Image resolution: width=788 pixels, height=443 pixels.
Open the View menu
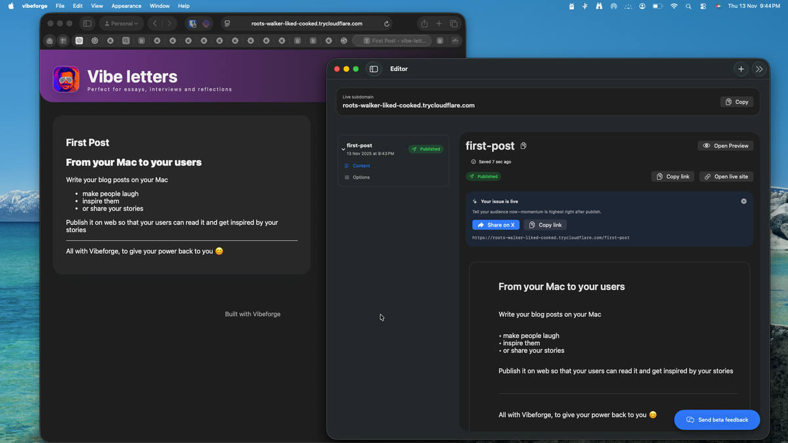[97, 6]
